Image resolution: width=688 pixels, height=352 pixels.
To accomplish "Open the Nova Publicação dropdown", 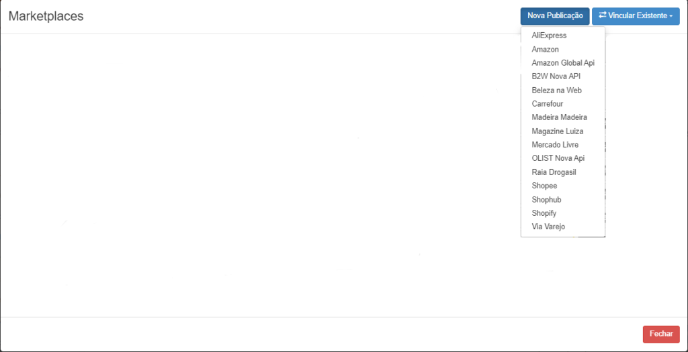I will click(554, 16).
